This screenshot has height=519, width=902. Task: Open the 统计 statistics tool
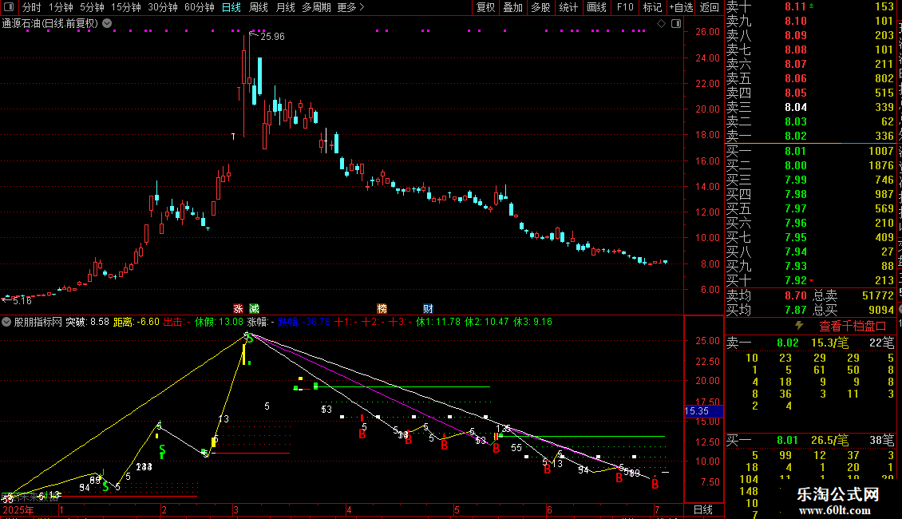[x=568, y=7]
